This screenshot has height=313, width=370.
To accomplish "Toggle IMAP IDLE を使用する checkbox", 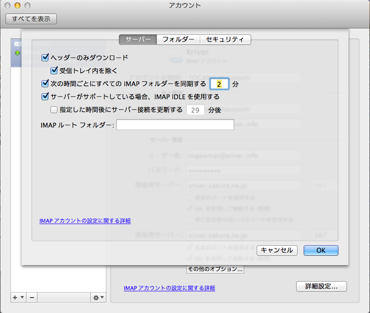I will click(46, 97).
